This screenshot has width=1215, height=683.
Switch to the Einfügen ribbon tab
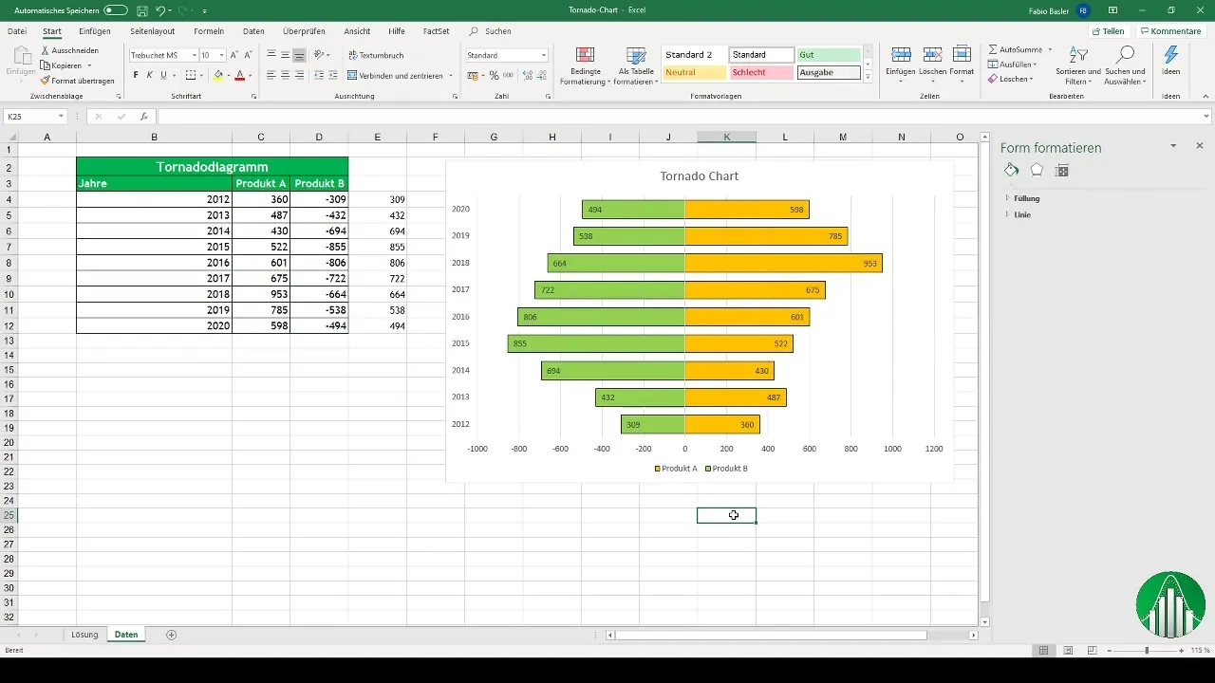(x=95, y=31)
